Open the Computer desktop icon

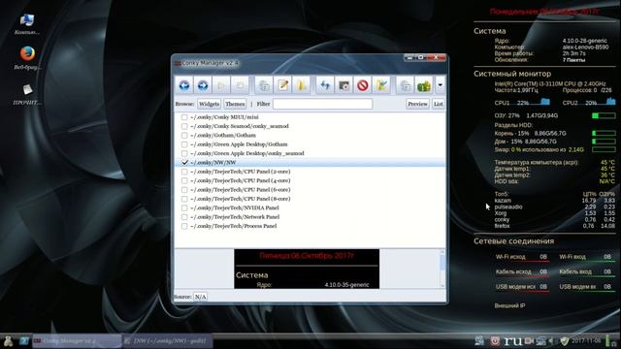pyautogui.click(x=27, y=23)
